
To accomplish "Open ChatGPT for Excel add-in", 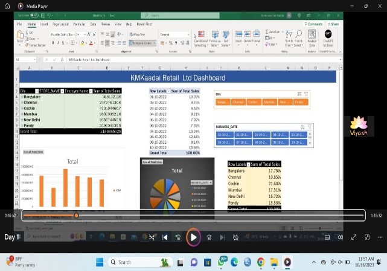I will [328, 39].
